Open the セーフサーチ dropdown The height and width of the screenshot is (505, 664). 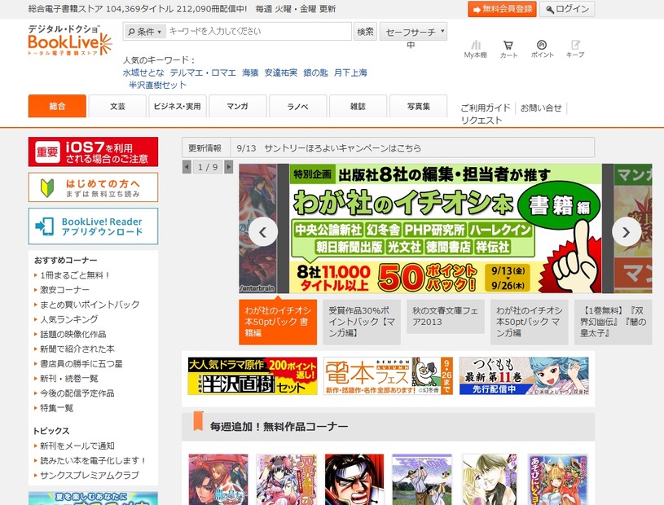413,32
